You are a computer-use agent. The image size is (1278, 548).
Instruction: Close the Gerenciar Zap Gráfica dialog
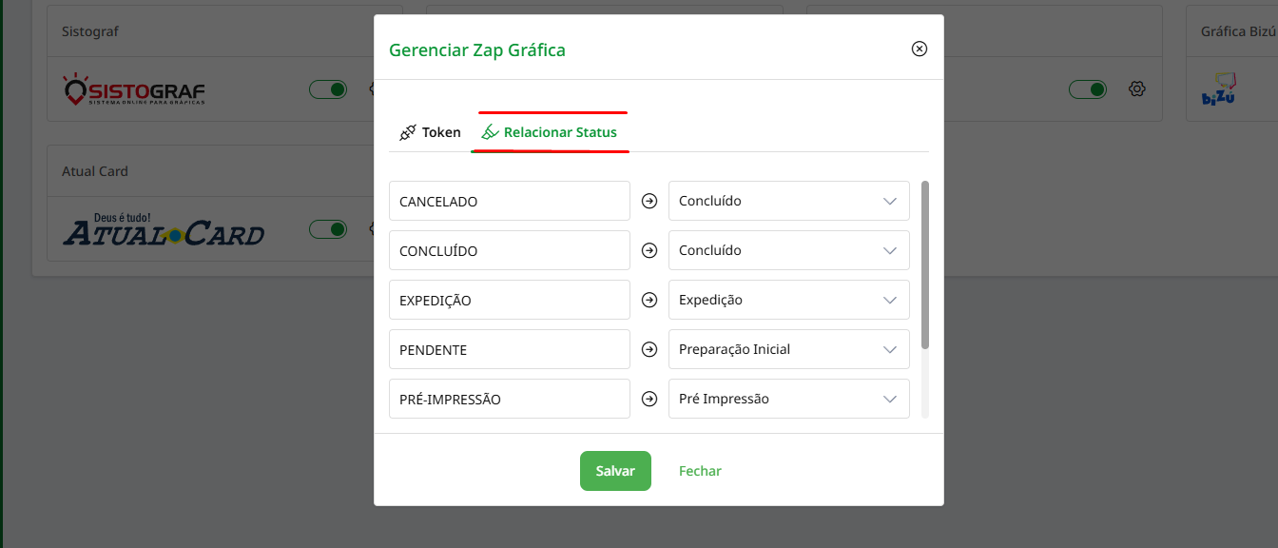tap(920, 49)
